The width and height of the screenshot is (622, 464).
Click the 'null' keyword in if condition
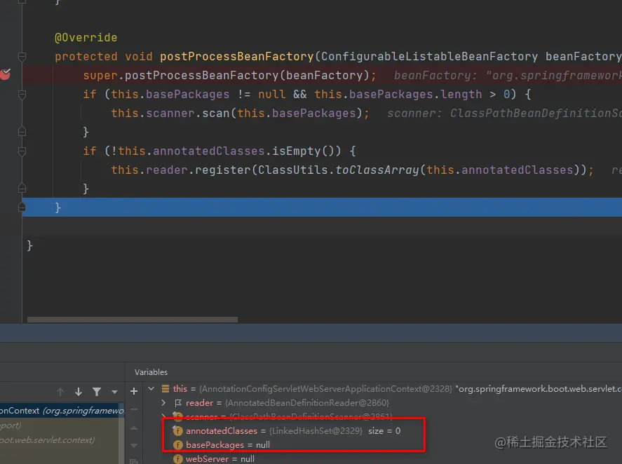[271, 95]
